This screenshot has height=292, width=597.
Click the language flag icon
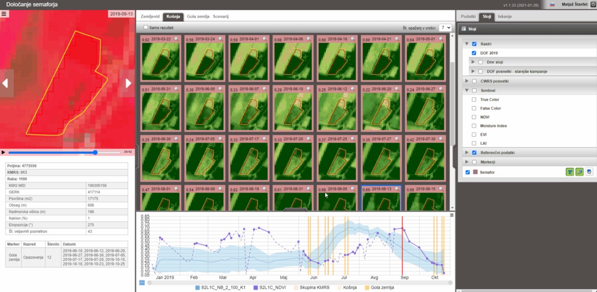click(x=552, y=4)
